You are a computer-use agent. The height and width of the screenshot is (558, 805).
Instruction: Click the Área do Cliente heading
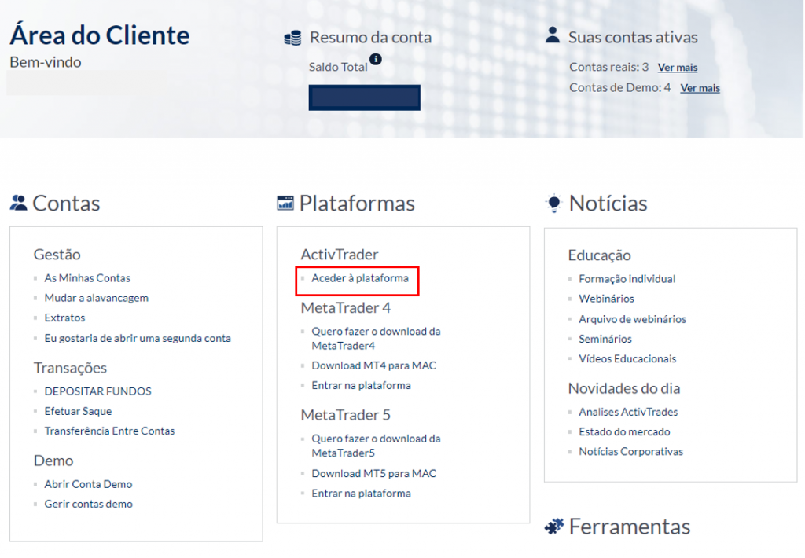click(x=100, y=35)
